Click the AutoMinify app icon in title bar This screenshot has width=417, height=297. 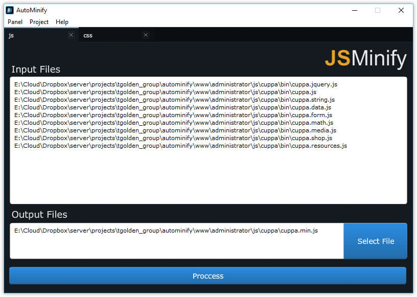tap(10, 10)
